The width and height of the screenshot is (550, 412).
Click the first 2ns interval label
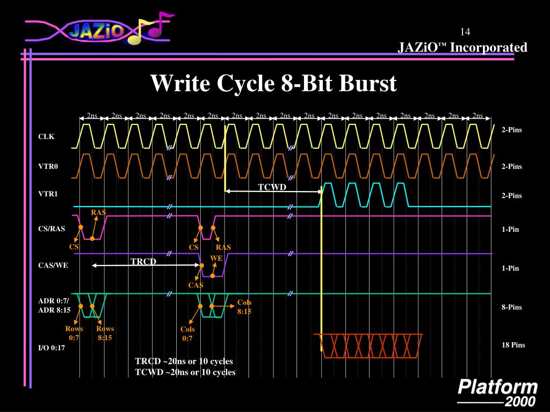click(92, 115)
